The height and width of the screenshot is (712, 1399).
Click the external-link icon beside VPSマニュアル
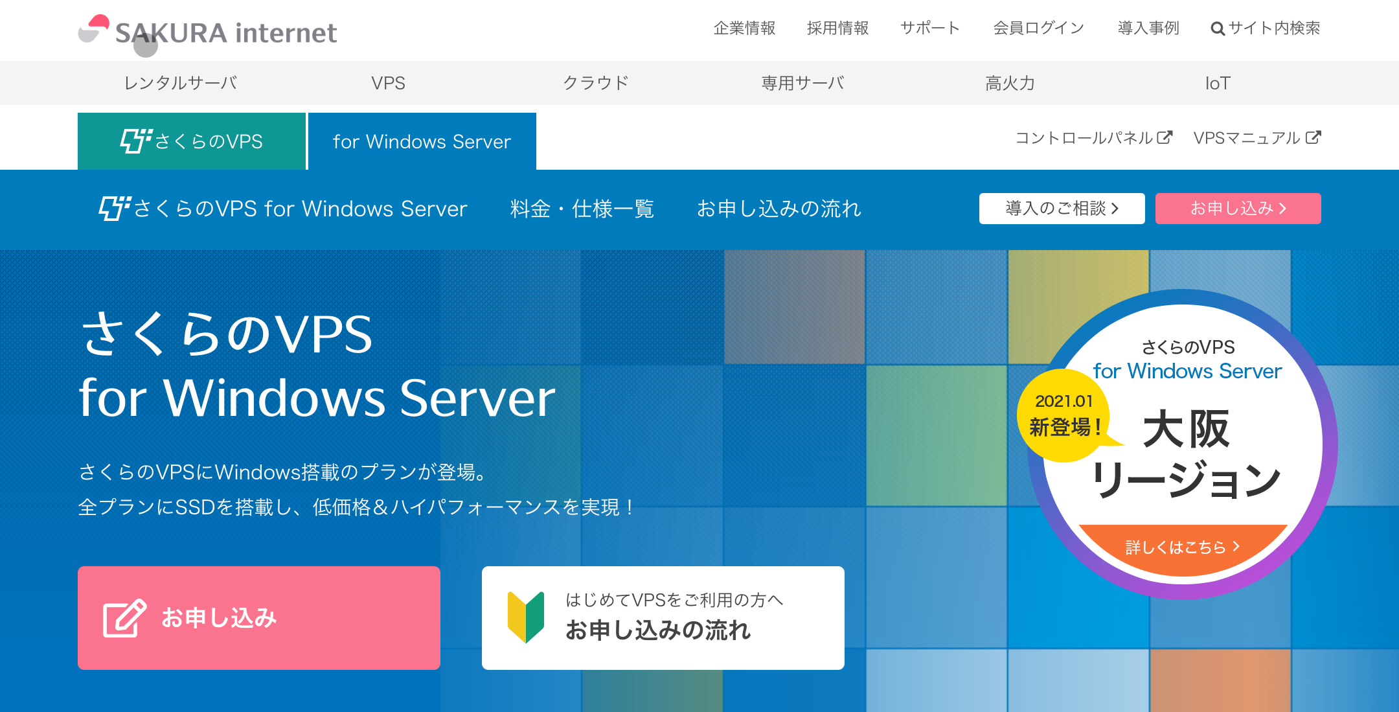pyautogui.click(x=1313, y=137)
